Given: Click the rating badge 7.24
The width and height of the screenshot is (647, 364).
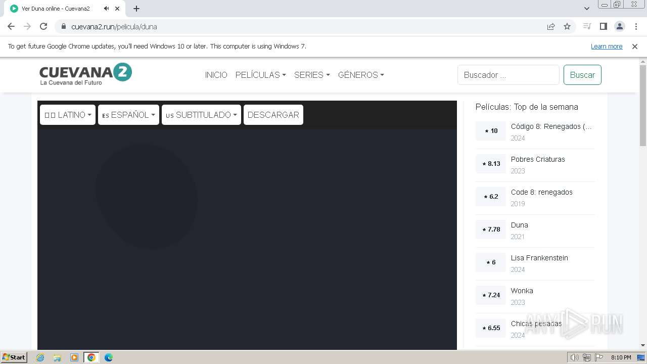Looking at the screenshot, I should pyautogui.click(x=491, y=295).
